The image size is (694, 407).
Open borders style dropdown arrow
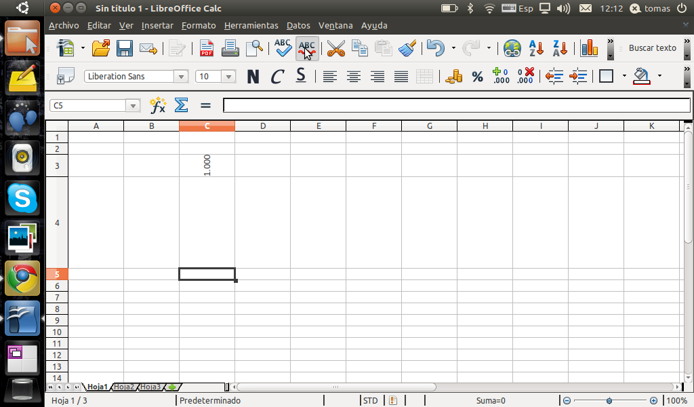(x=624, y=76)
